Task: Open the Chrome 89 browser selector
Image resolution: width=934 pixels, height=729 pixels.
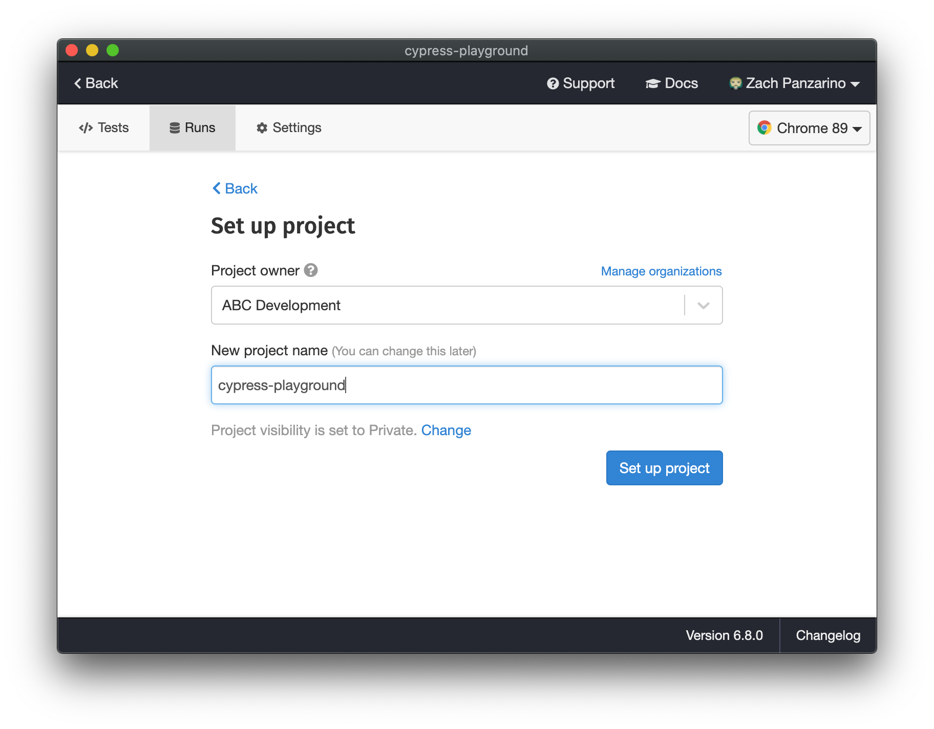Action: tap(809, 128)
